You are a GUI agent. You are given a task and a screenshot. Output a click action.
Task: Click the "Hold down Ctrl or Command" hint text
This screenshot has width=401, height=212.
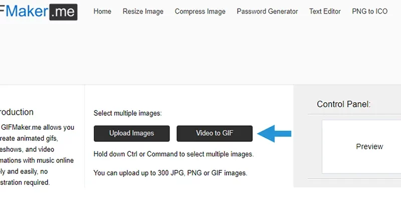point(173,154)
